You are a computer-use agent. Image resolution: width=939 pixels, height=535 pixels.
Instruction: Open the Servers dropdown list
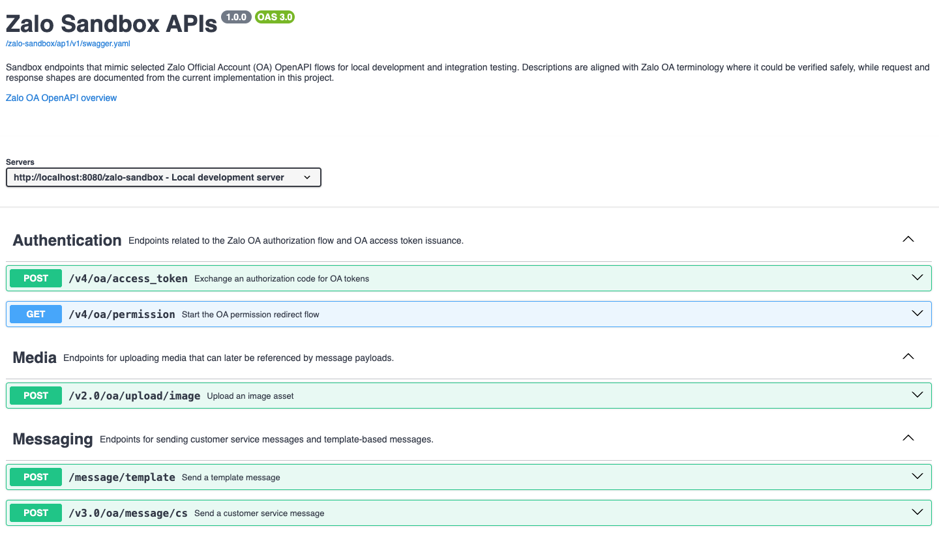163,177
